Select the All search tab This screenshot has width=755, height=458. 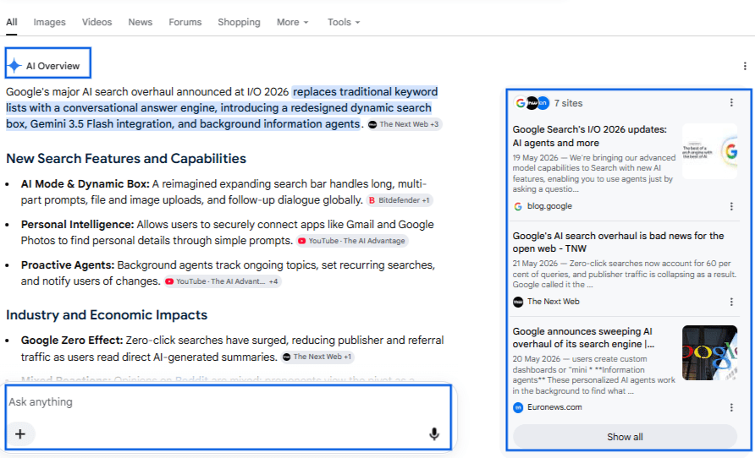pos(12,22)
